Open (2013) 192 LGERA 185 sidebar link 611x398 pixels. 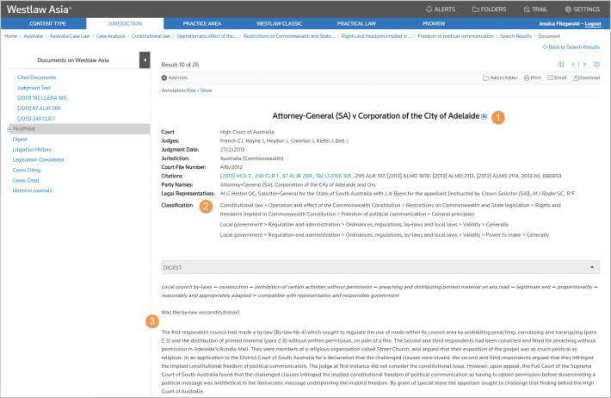41,98
